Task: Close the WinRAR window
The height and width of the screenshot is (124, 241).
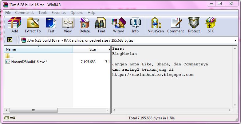Action: 231,4
